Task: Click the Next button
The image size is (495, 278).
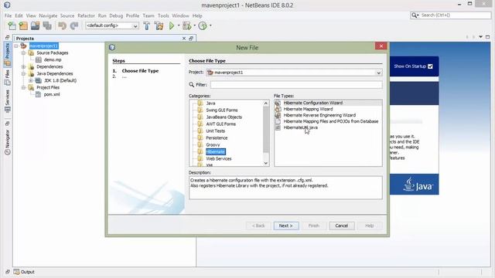Action: (x=286, y=225)
